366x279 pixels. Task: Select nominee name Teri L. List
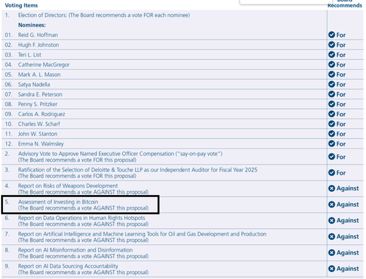coord(30,55)
